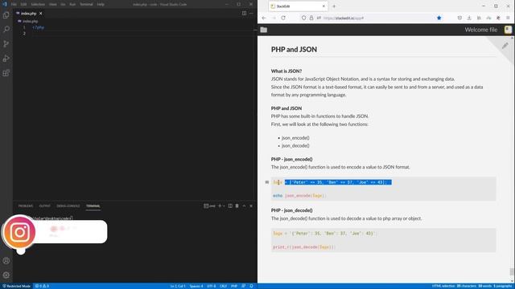The width and height of the screenshot is (515, 289).
Task: Close the StackEdit browser tab
Action: click(323, 6)
